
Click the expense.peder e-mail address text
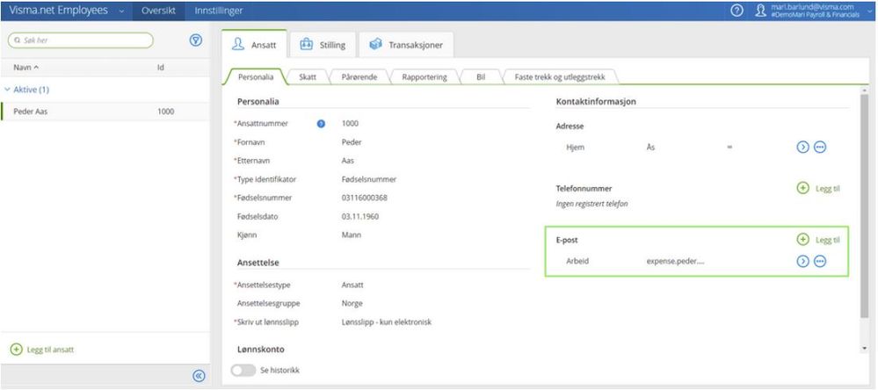675,261
